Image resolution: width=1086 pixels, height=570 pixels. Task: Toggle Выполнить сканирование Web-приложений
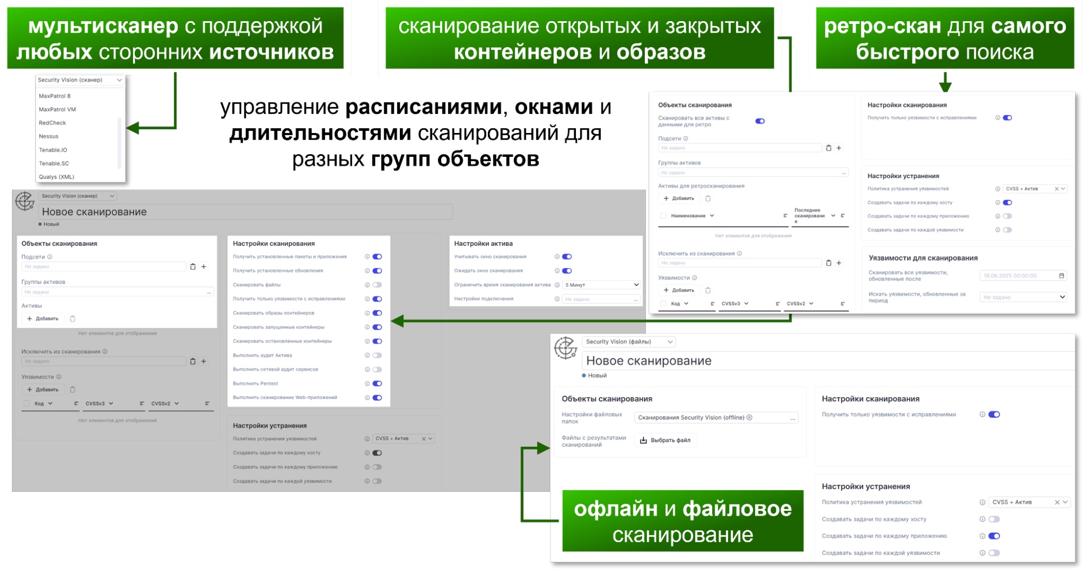tap(378, 398)
